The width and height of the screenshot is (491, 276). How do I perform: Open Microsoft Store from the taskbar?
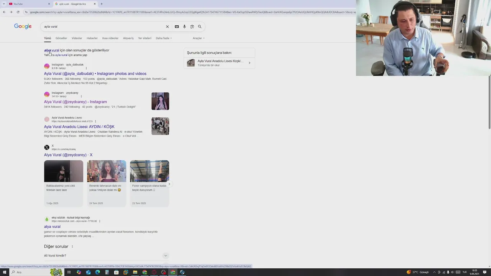click(116, 272)
